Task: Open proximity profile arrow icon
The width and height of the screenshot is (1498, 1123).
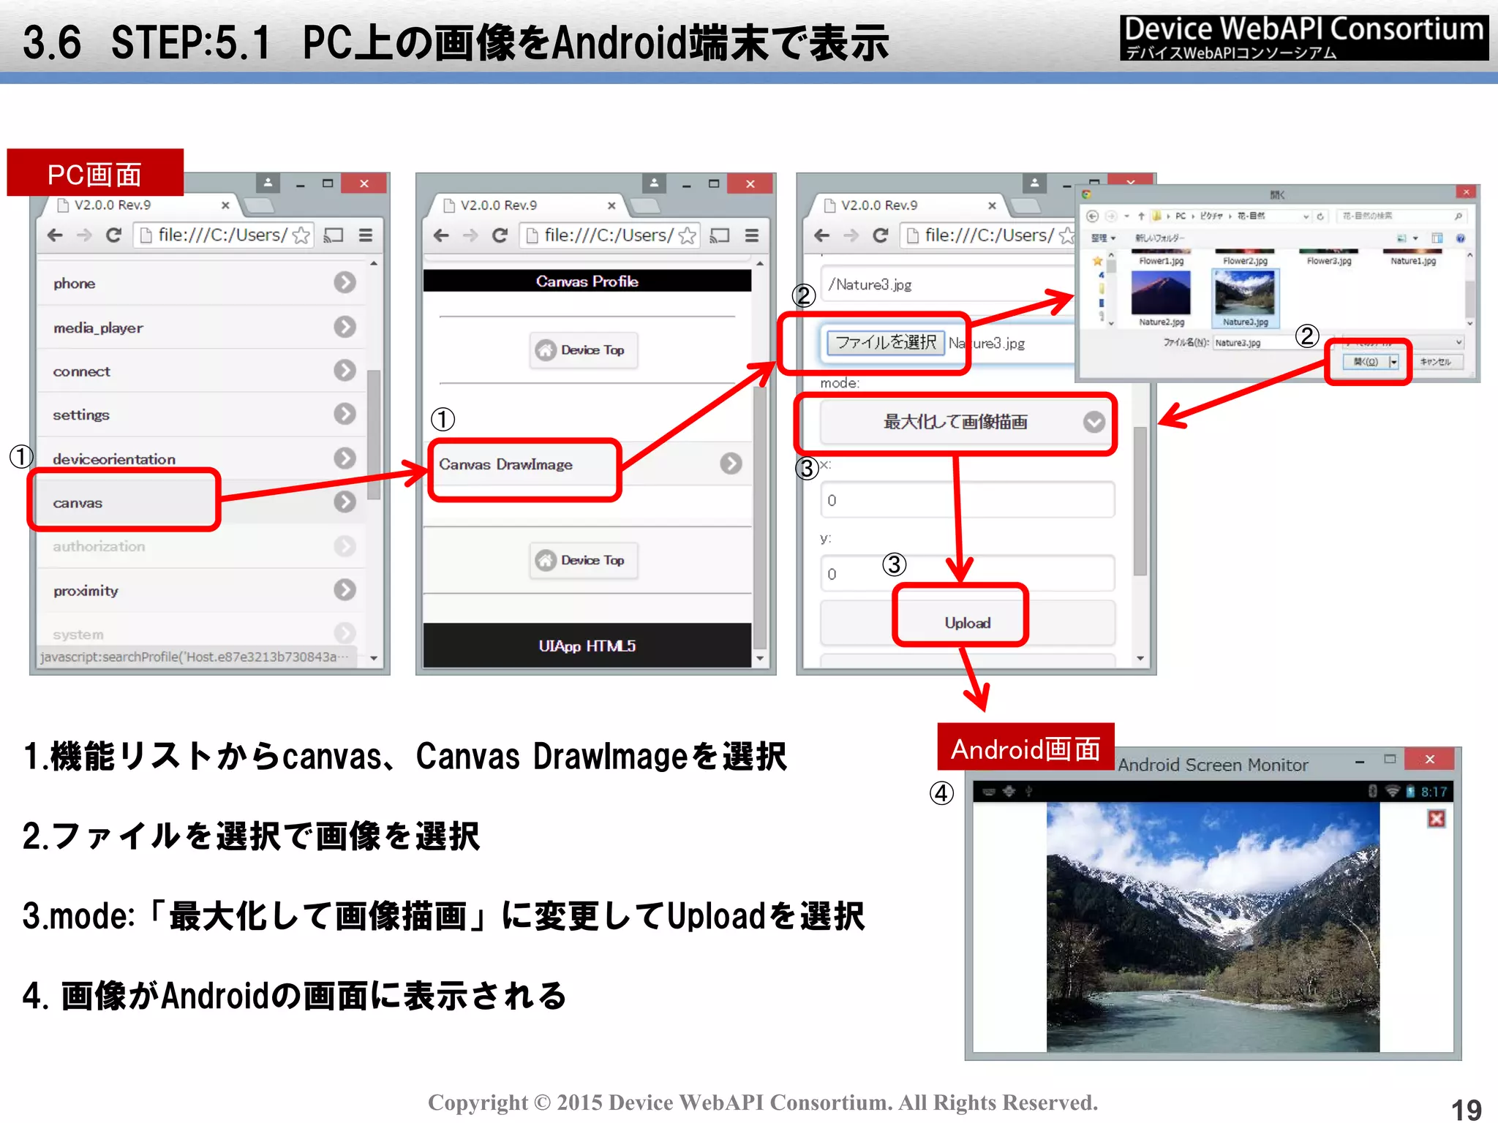Action: 345,589
